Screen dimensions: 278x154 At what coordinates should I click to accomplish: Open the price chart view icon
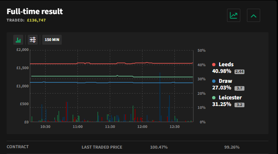click(x=234, y=15)
